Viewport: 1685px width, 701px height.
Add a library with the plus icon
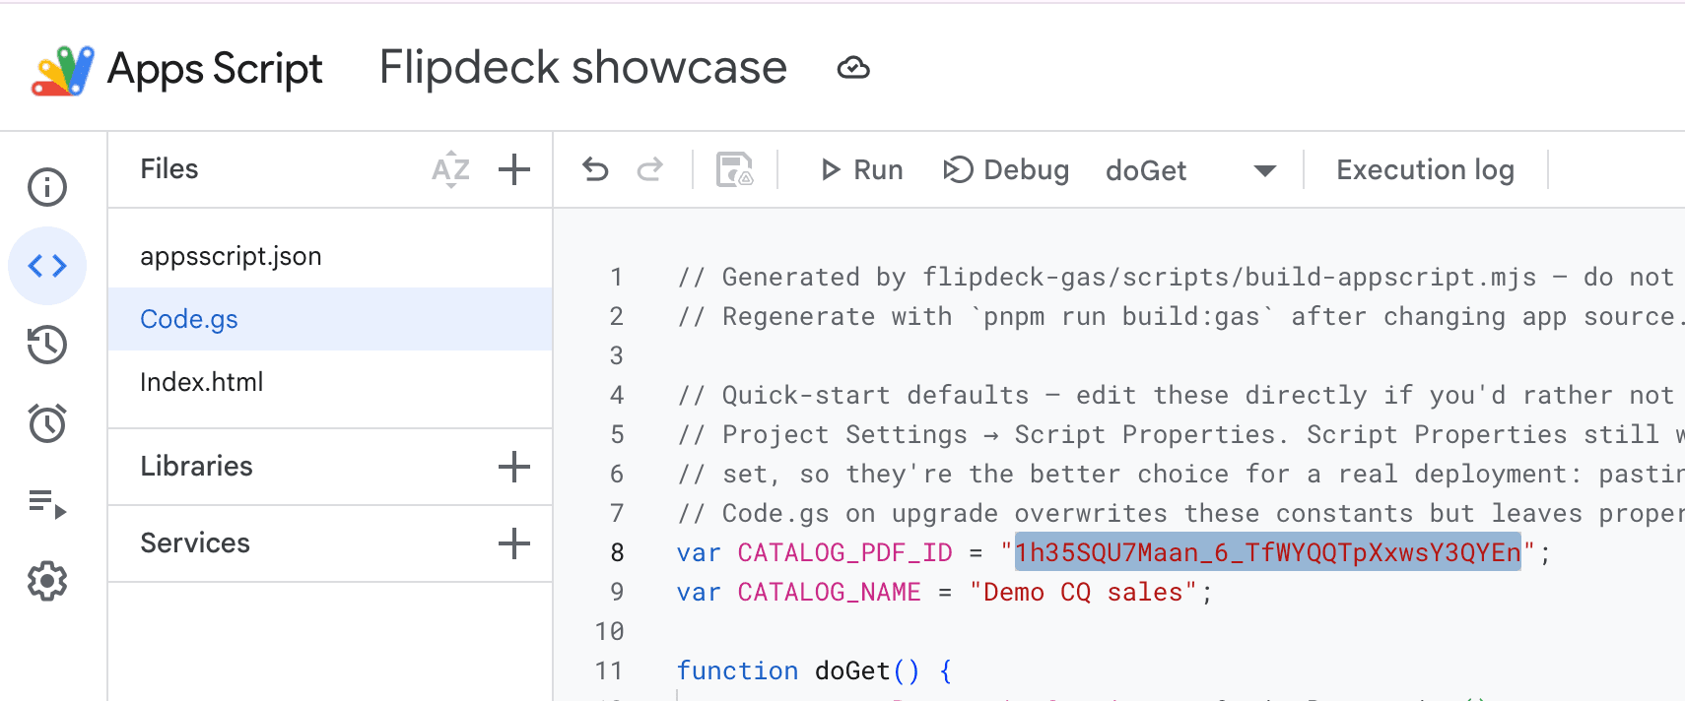point(514,467)
